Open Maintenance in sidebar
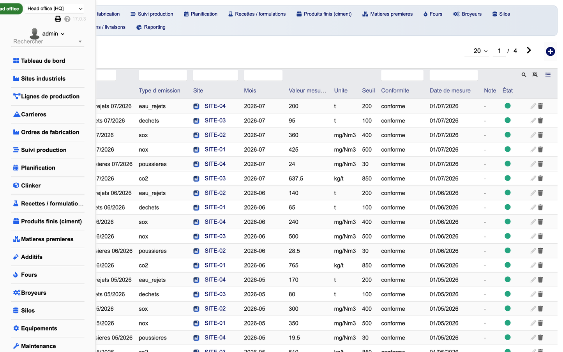The height and width of the screenshot is (352, 563). pyautogui.click(x=38, y=346)
